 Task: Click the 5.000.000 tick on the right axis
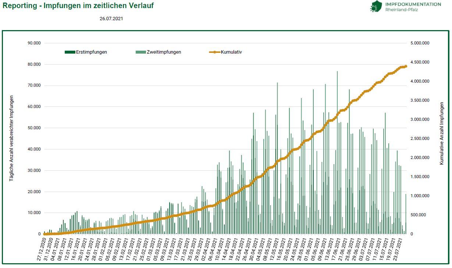tap(420, 43)
